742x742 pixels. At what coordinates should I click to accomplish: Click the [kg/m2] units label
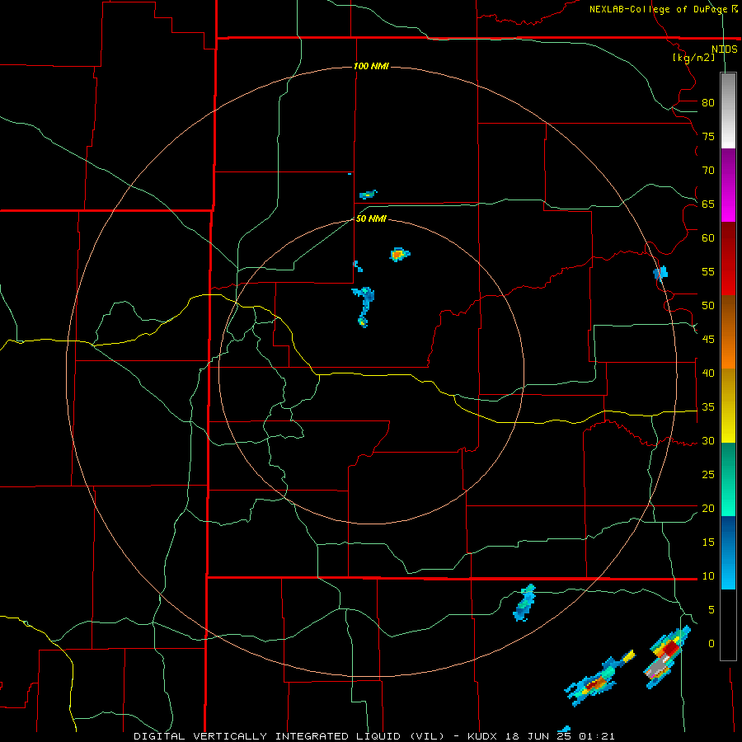pos(694,58)
